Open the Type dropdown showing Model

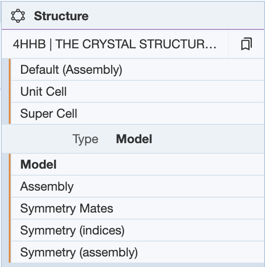tap(134, 139)
